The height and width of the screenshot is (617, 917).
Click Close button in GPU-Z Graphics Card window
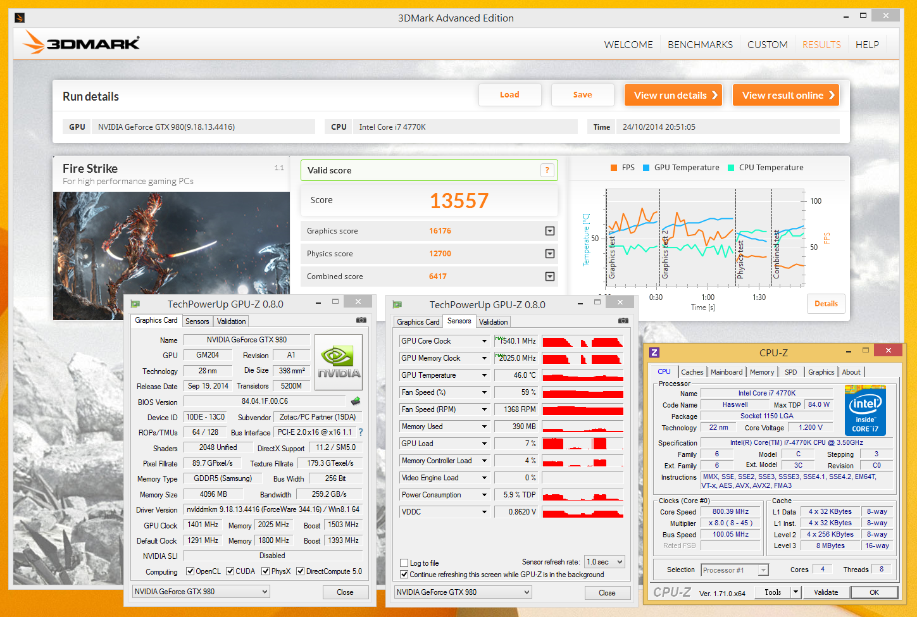click(345, 592)
